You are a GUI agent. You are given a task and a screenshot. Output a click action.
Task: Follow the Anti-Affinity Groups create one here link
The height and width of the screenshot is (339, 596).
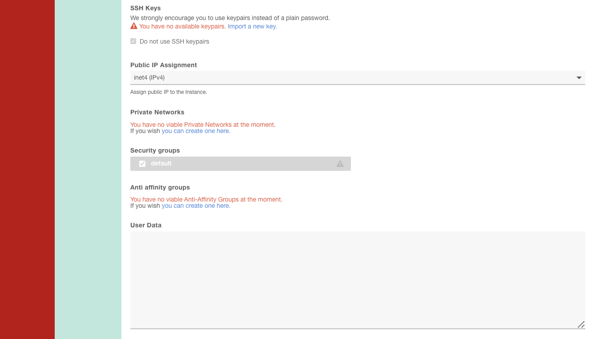point(196,206)
